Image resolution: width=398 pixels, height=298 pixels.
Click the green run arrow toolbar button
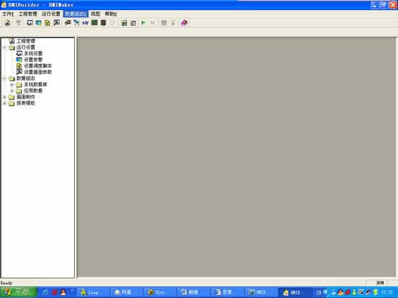tap(143, 23)
